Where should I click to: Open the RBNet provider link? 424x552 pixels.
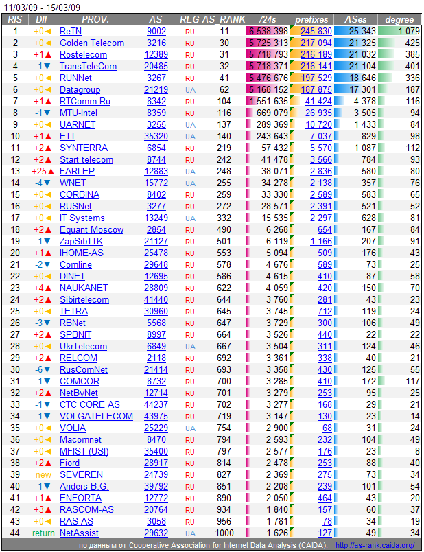pos(73,323)
